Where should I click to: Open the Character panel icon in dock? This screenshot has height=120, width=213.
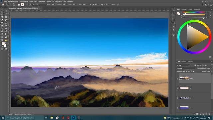click(173, 27)
